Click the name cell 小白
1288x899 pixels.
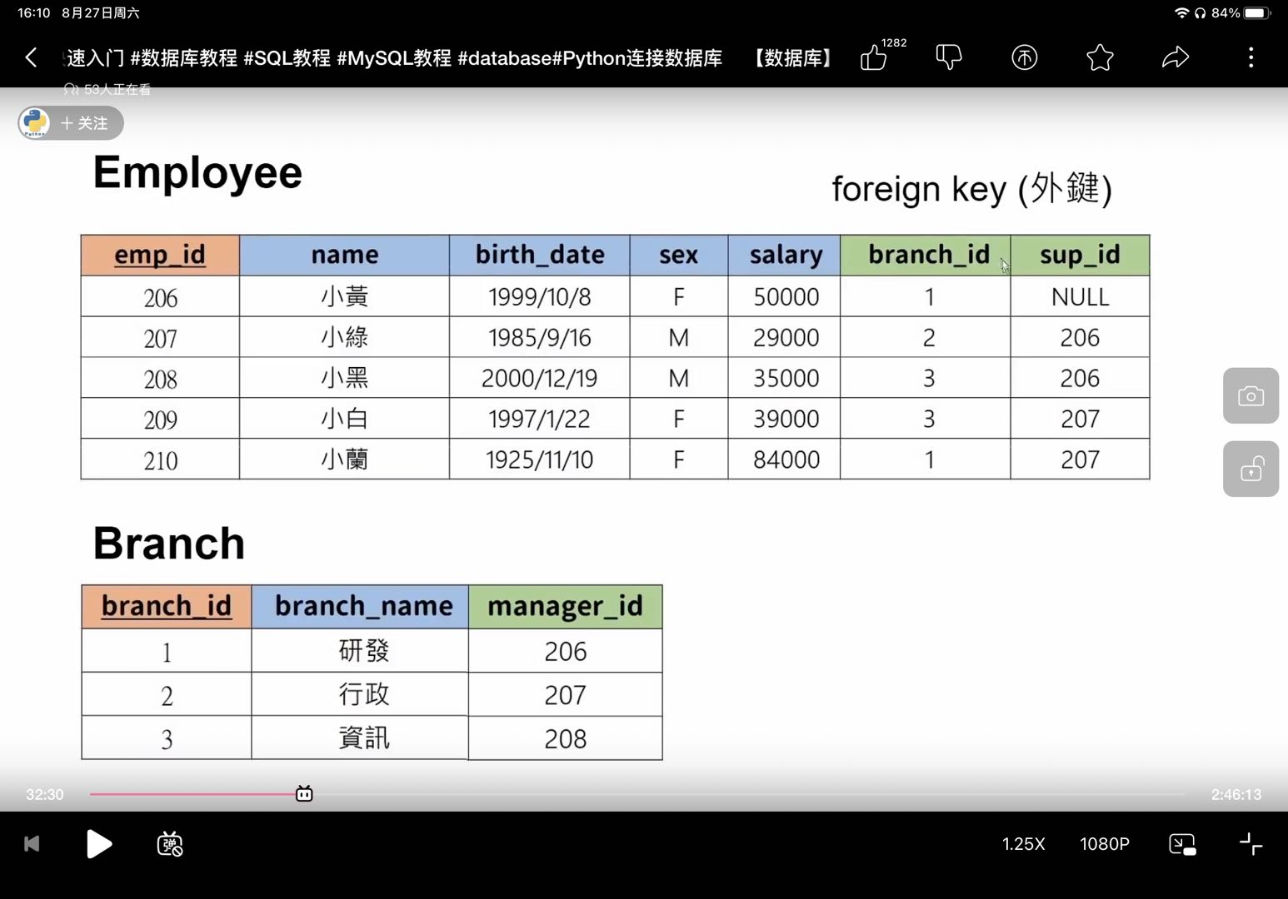(344, 419)
